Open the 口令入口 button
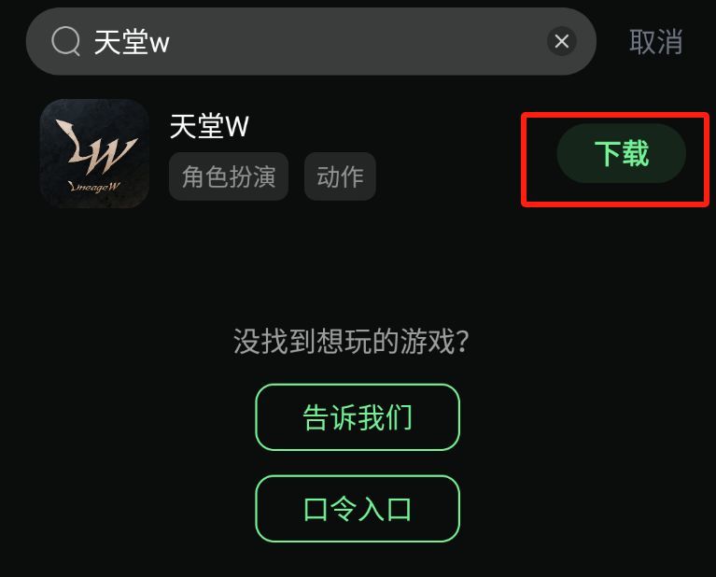The image size is (716, 577). 358,509
